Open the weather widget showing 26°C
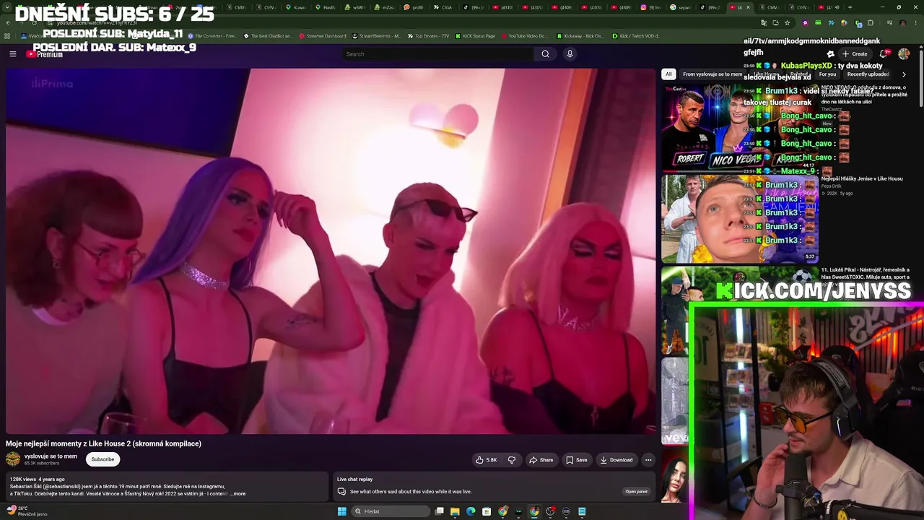This screenshot has height=520, width=924. [x=27, y=511]
